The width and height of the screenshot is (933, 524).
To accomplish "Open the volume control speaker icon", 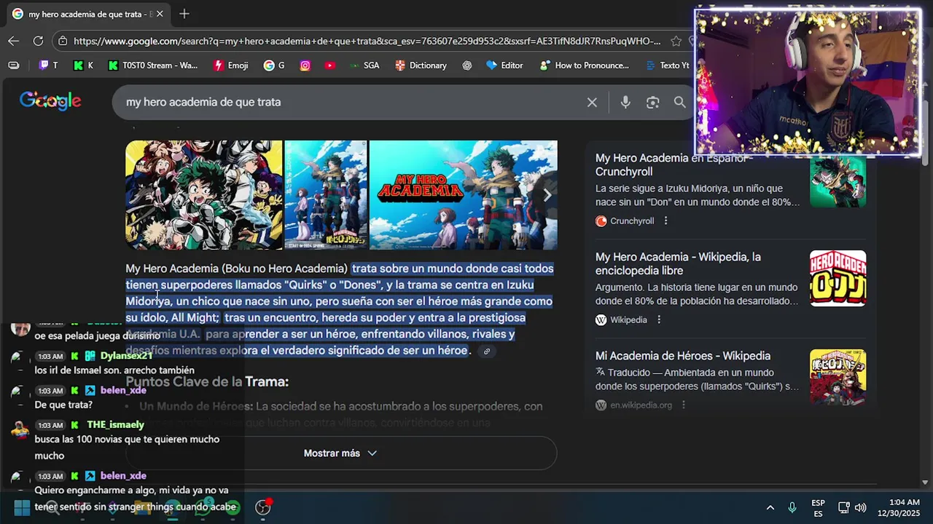I will (861, 507).
